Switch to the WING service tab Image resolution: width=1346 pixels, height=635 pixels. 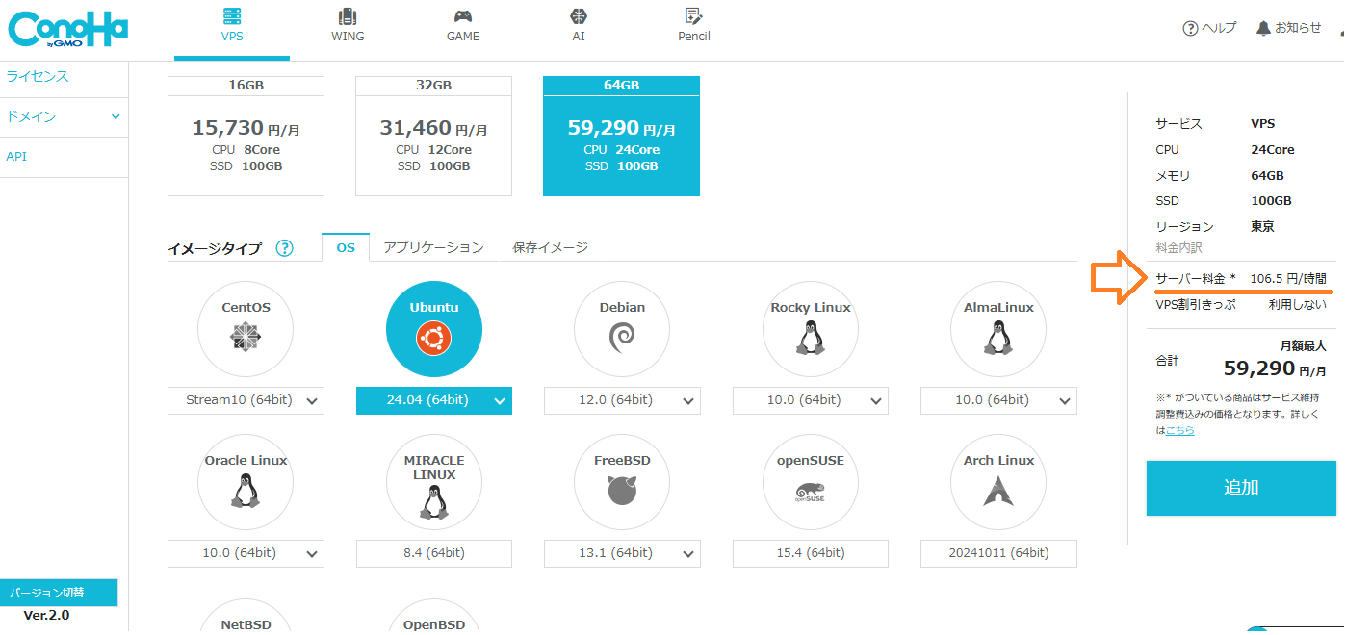pos(348,26)
